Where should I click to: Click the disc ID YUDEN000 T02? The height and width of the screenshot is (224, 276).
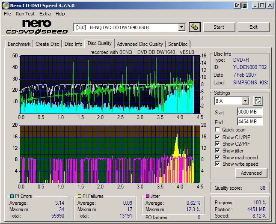[250, 67]
